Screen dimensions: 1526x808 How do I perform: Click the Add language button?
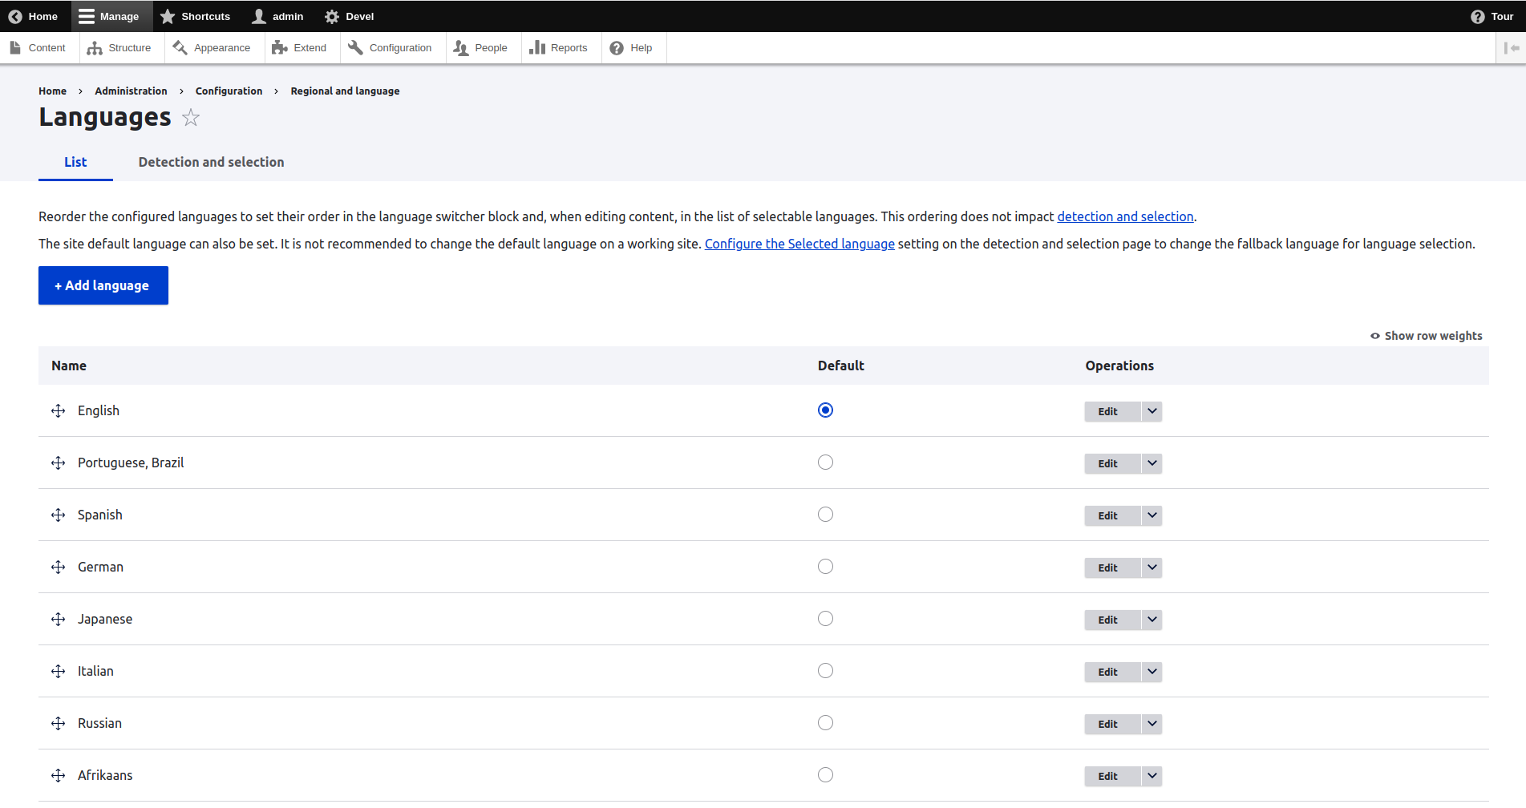[x=103, y=285]
